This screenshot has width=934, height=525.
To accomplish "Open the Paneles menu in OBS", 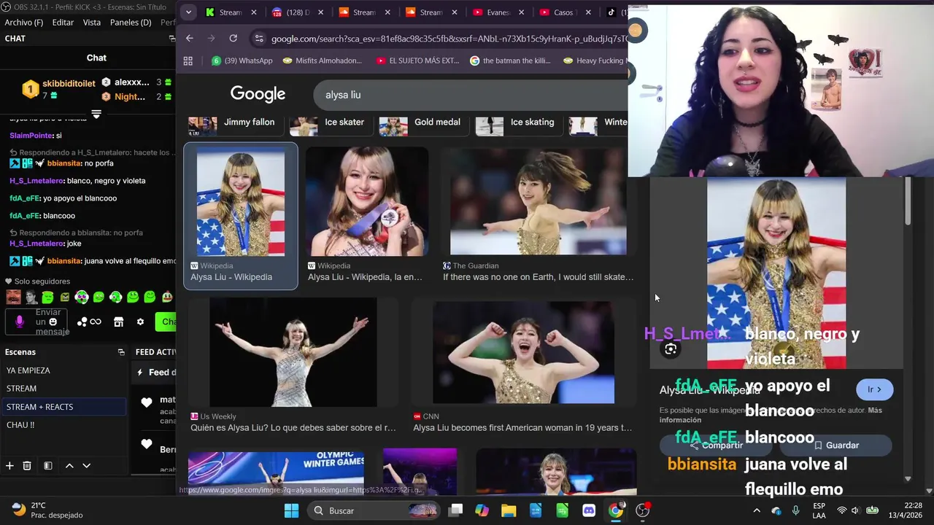I will coord(131,23).
